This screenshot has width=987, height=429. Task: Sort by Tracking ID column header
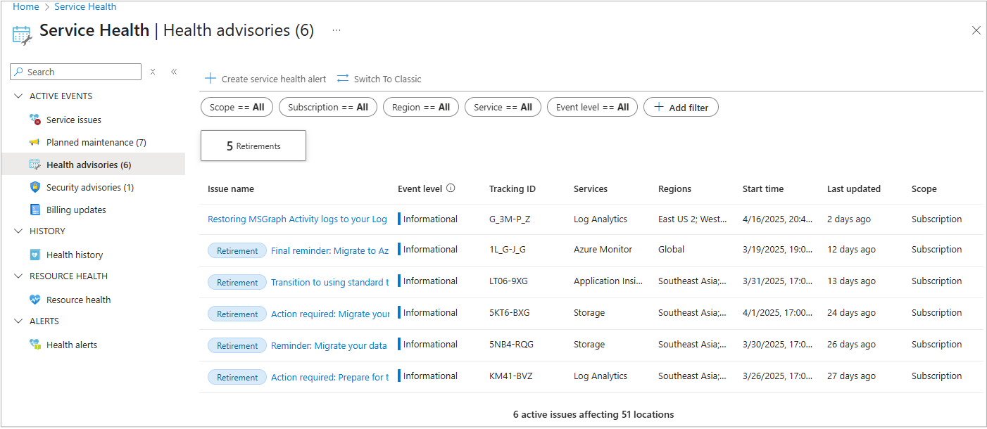513,188
